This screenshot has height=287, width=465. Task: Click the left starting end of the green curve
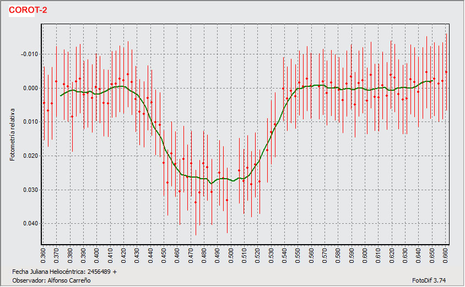coord(61,96)
